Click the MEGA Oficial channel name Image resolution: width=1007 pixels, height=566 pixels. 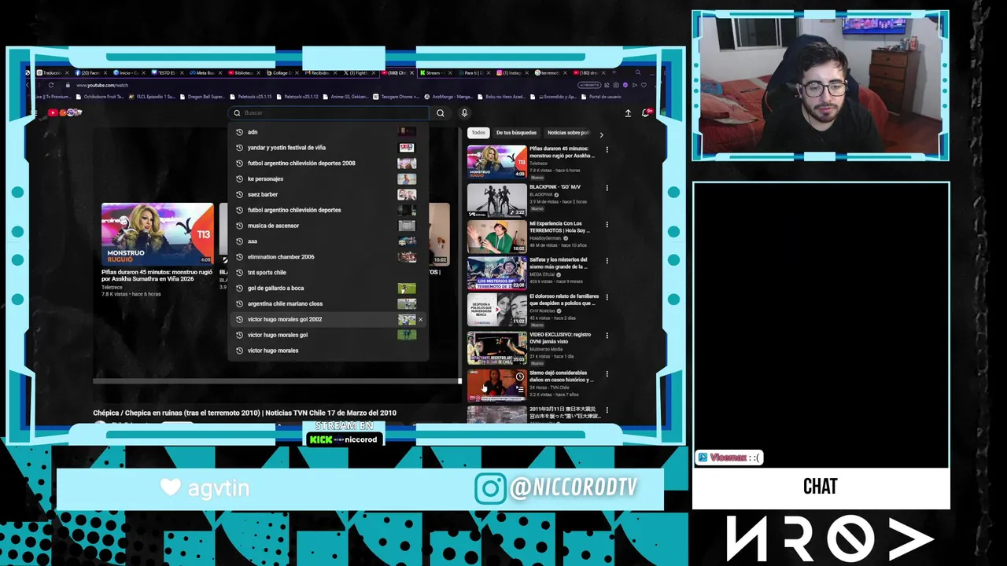tap(541, 274)
